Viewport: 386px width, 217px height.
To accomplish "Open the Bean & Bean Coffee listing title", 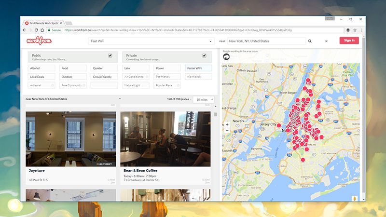I will (140, 171).
